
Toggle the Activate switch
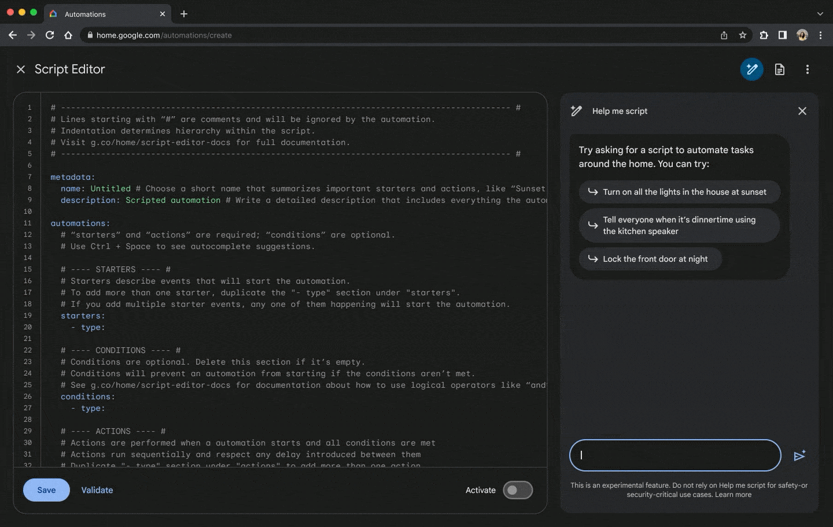[518, 490]
